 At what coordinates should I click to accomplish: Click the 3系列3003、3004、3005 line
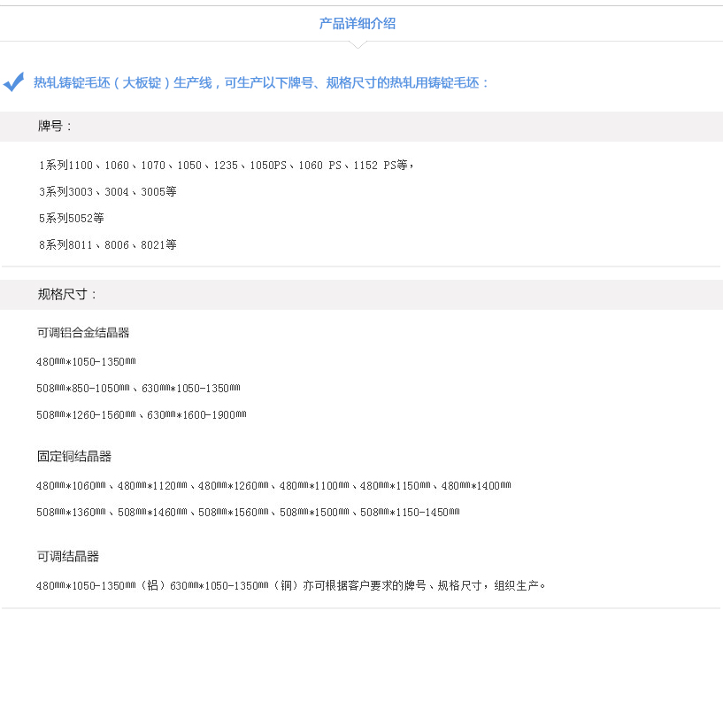coord(107,191)
